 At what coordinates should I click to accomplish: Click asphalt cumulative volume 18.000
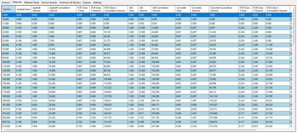point(62,66)
